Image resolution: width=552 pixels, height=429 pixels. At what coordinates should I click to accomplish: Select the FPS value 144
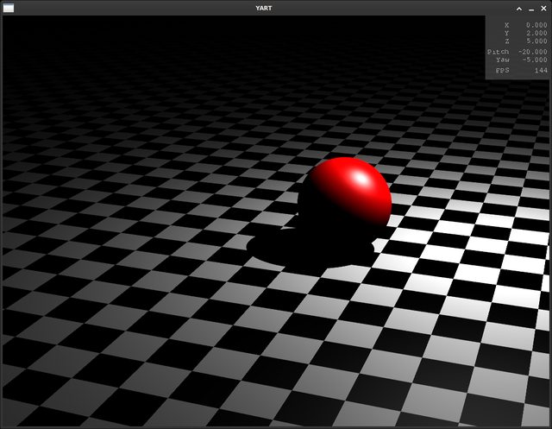click(541, 71)
